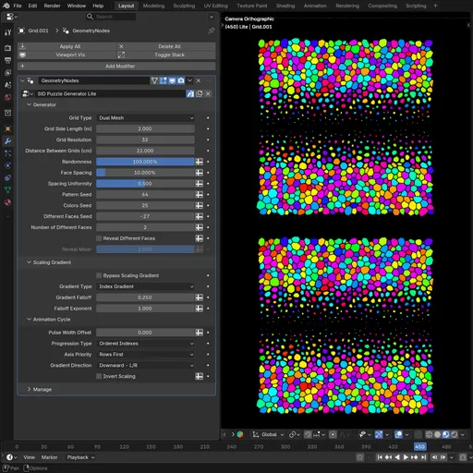Toggle modifier display in render
The height and width of the screenshot is (473, 473).
(x=181, y=80)
